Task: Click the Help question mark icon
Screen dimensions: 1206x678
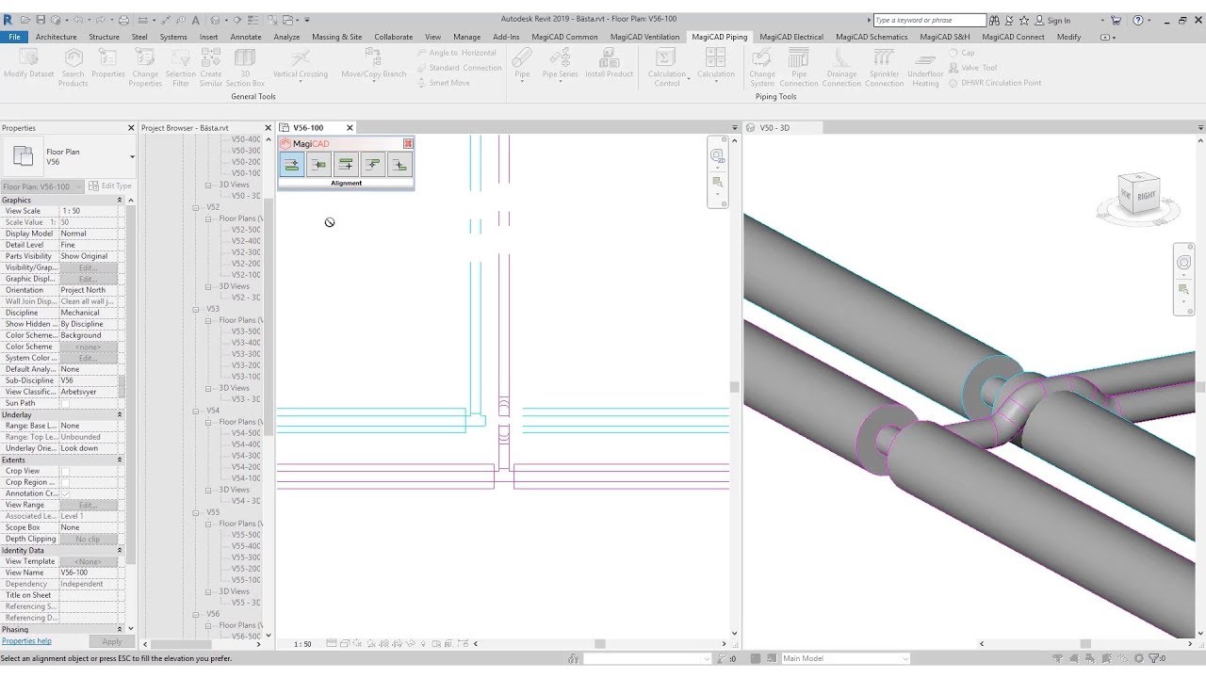Action: (x=1137, y=20)
